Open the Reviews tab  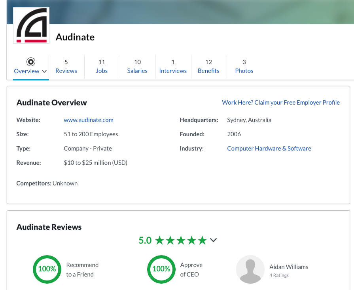(66, 67)
